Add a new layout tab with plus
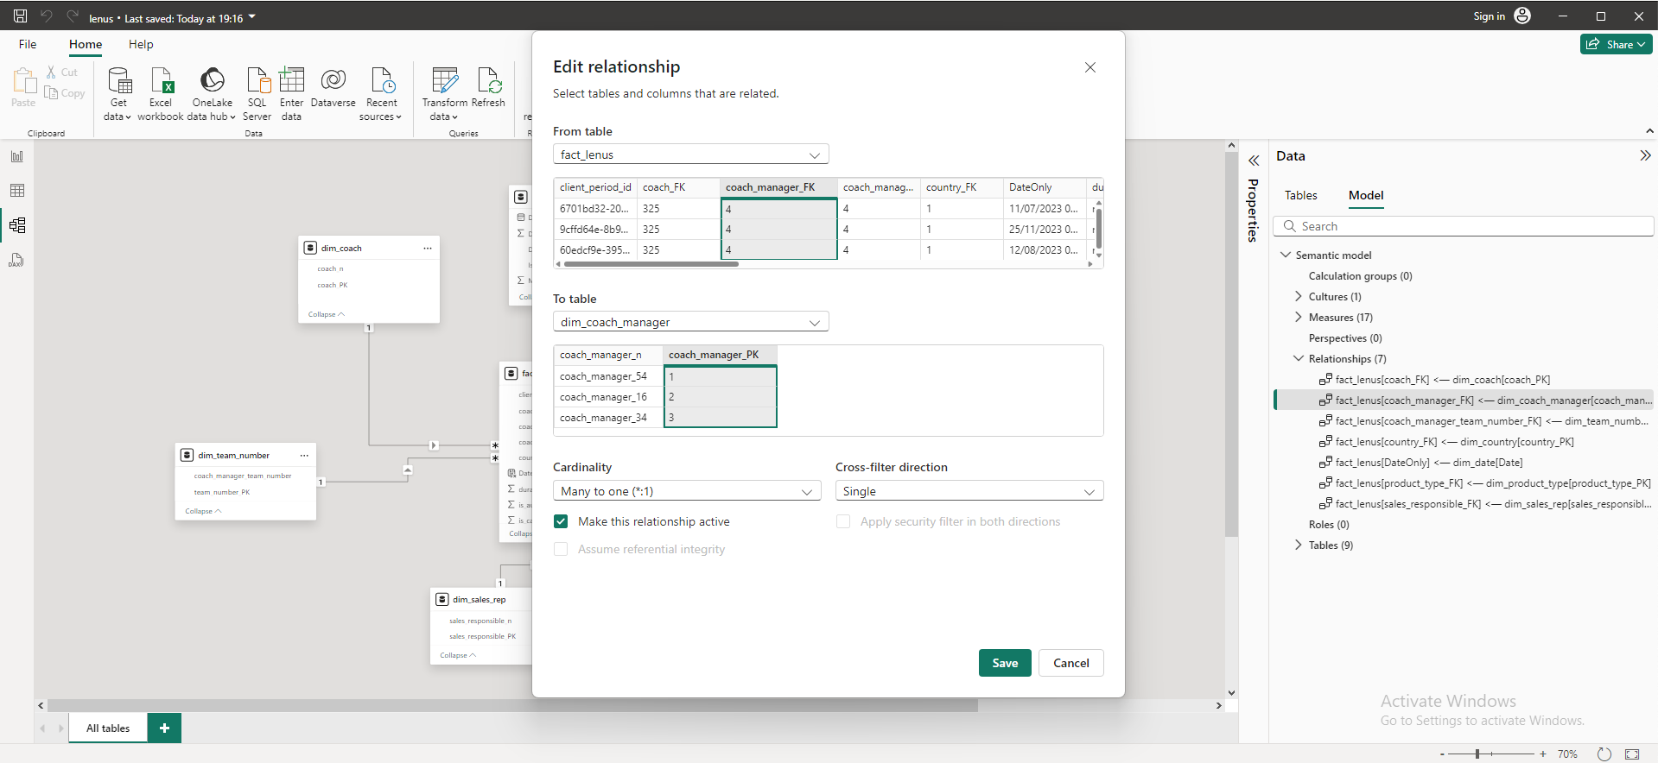Image resolution: width=1658 pixels, height=763 pixels. [164, 728]
